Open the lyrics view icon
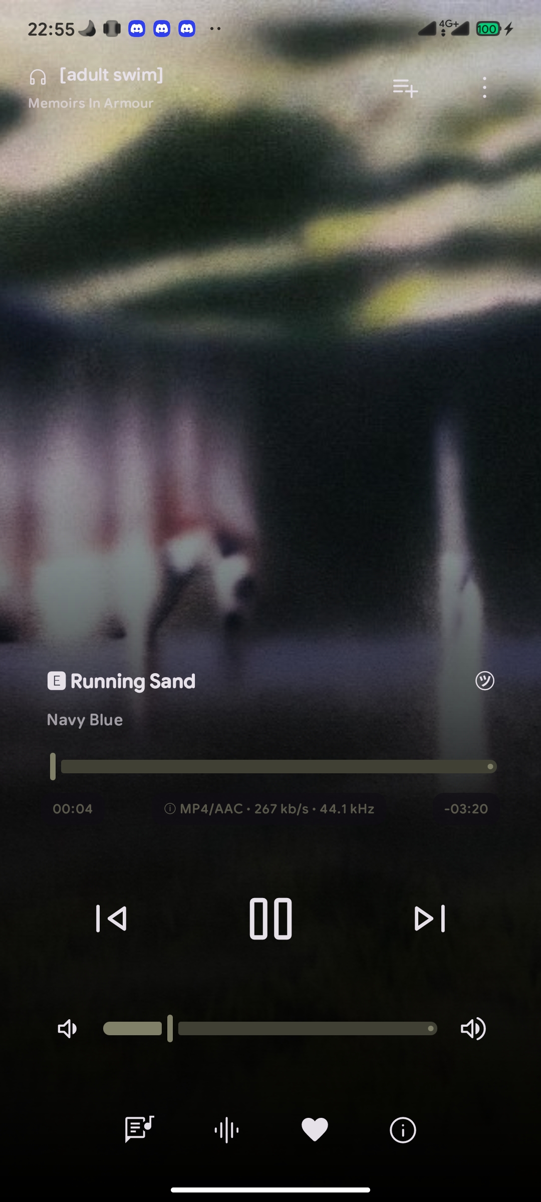 click(139, 1130)
